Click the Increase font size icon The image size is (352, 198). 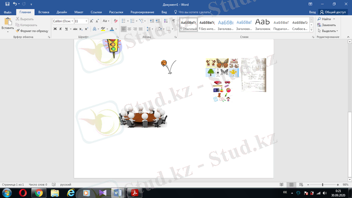92,21
